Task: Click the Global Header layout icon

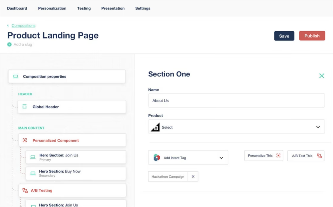Action: (x=24, y=107)
